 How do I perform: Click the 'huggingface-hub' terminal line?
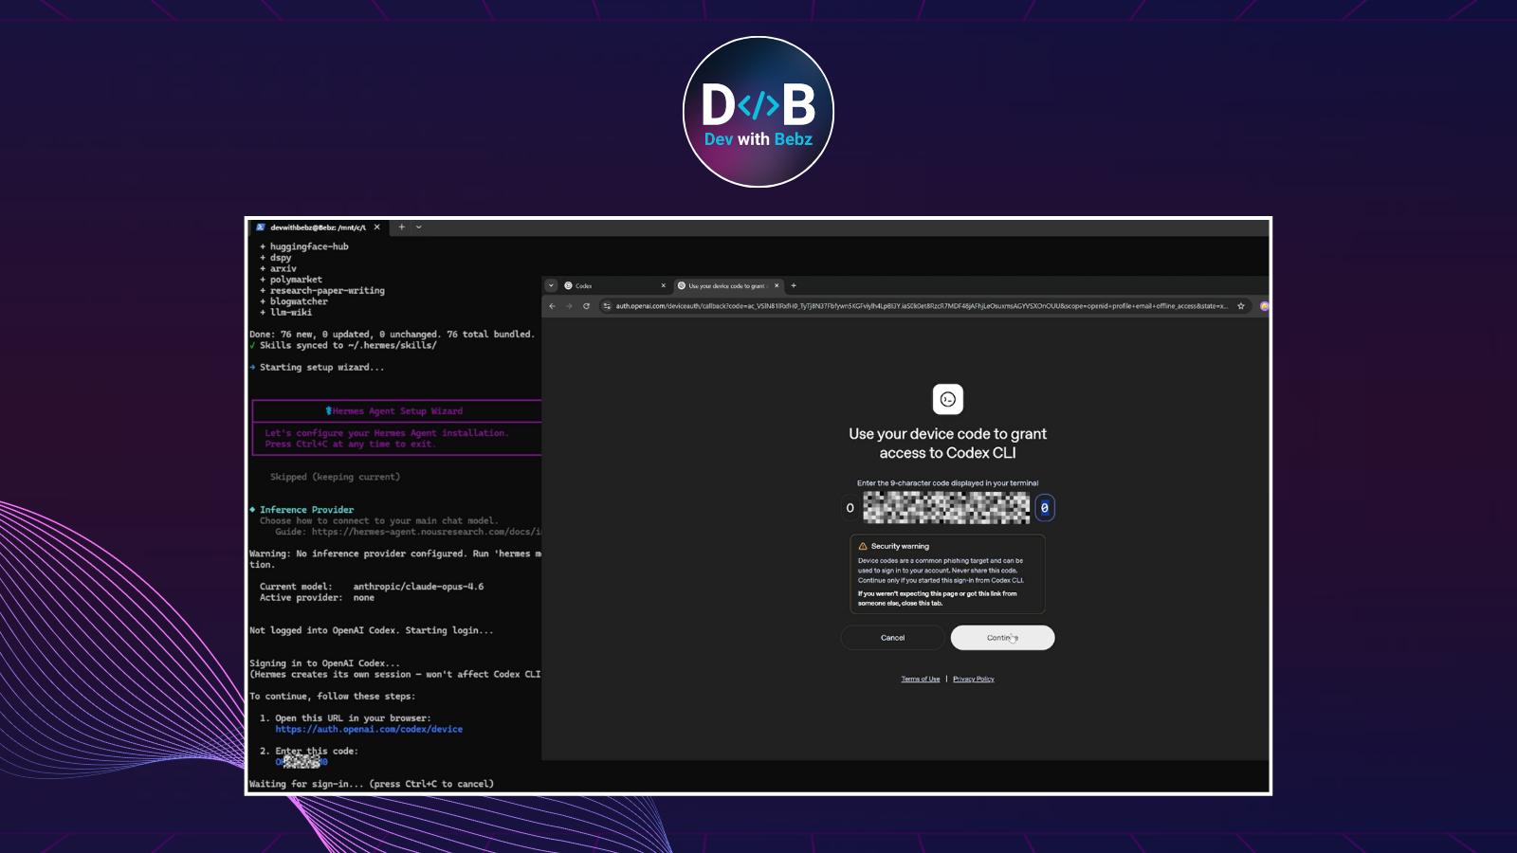tap(309, 246)
